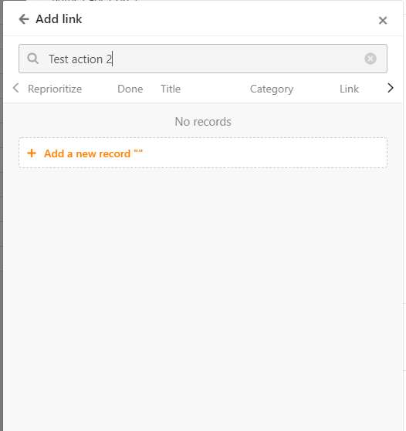Click the orange plus icon

click(32, 153)
